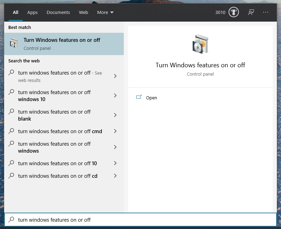Switch to the Web tab
This screenshot has height=229, width=281.
(83, 13)
